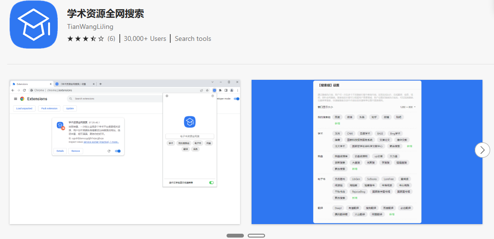Viewport: 494px width, 239px height.
Task: Click the Chrome logo beside Extensions heading
Action: 23,99
